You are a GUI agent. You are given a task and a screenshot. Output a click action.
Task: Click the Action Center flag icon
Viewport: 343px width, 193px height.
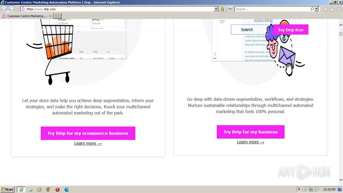(x=318, y=190)
